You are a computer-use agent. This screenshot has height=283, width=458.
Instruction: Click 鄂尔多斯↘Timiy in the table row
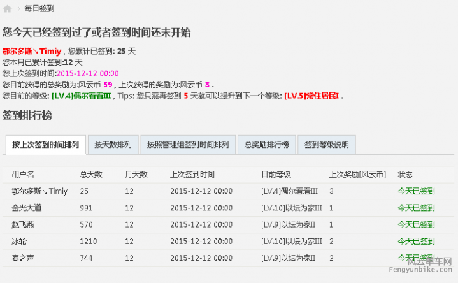tap(39, 191)
